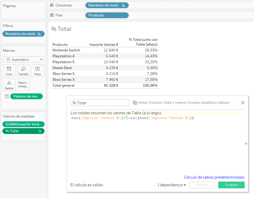Click the 3.210 € value cell
This screenshot has width=254, height=198.
[112, 74]
